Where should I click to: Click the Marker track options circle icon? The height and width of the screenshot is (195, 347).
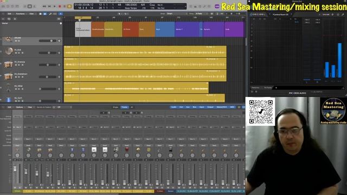pyautogui.click(x=61, y=23)
